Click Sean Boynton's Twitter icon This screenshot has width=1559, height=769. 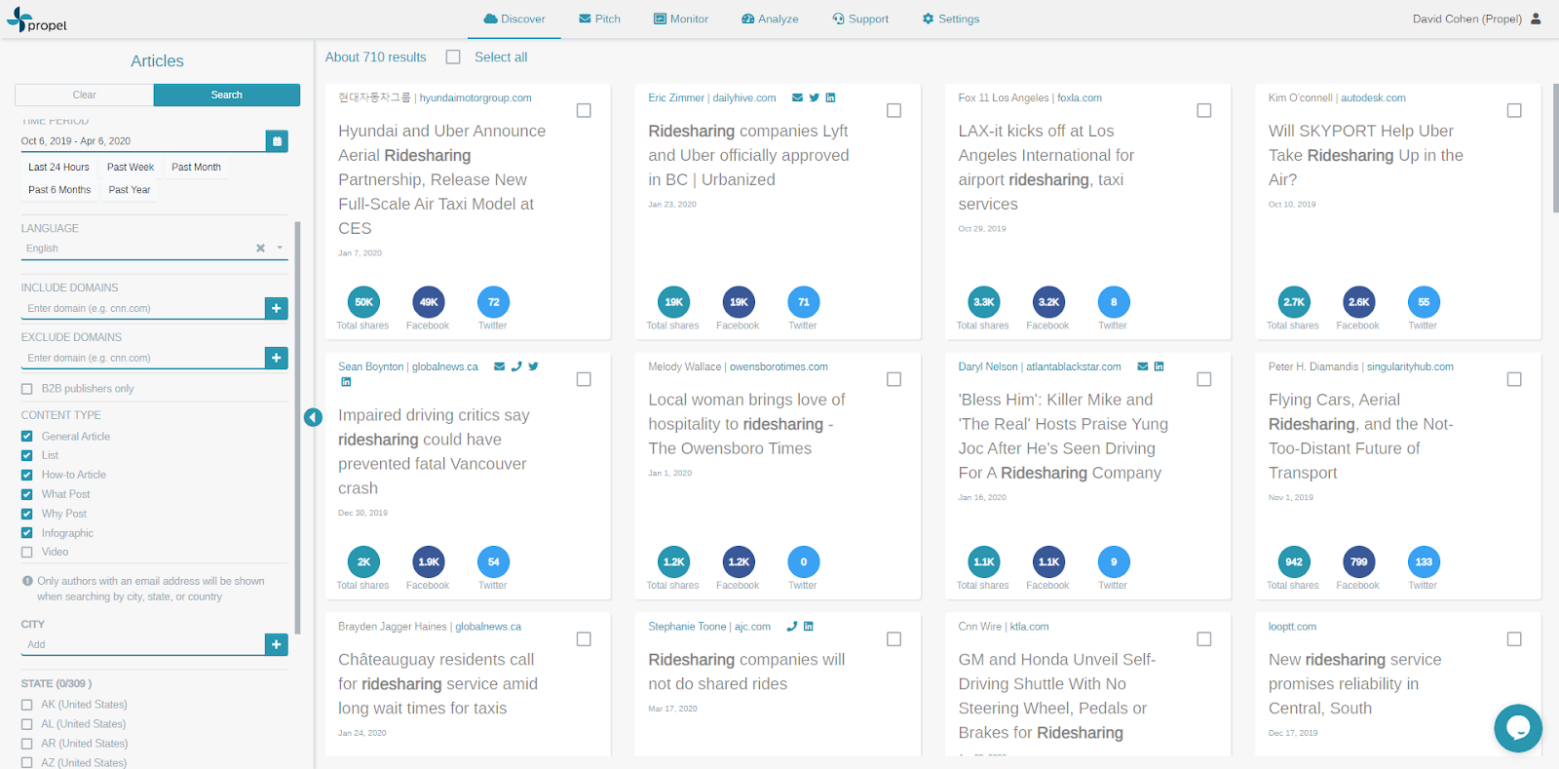pos(533,366)
